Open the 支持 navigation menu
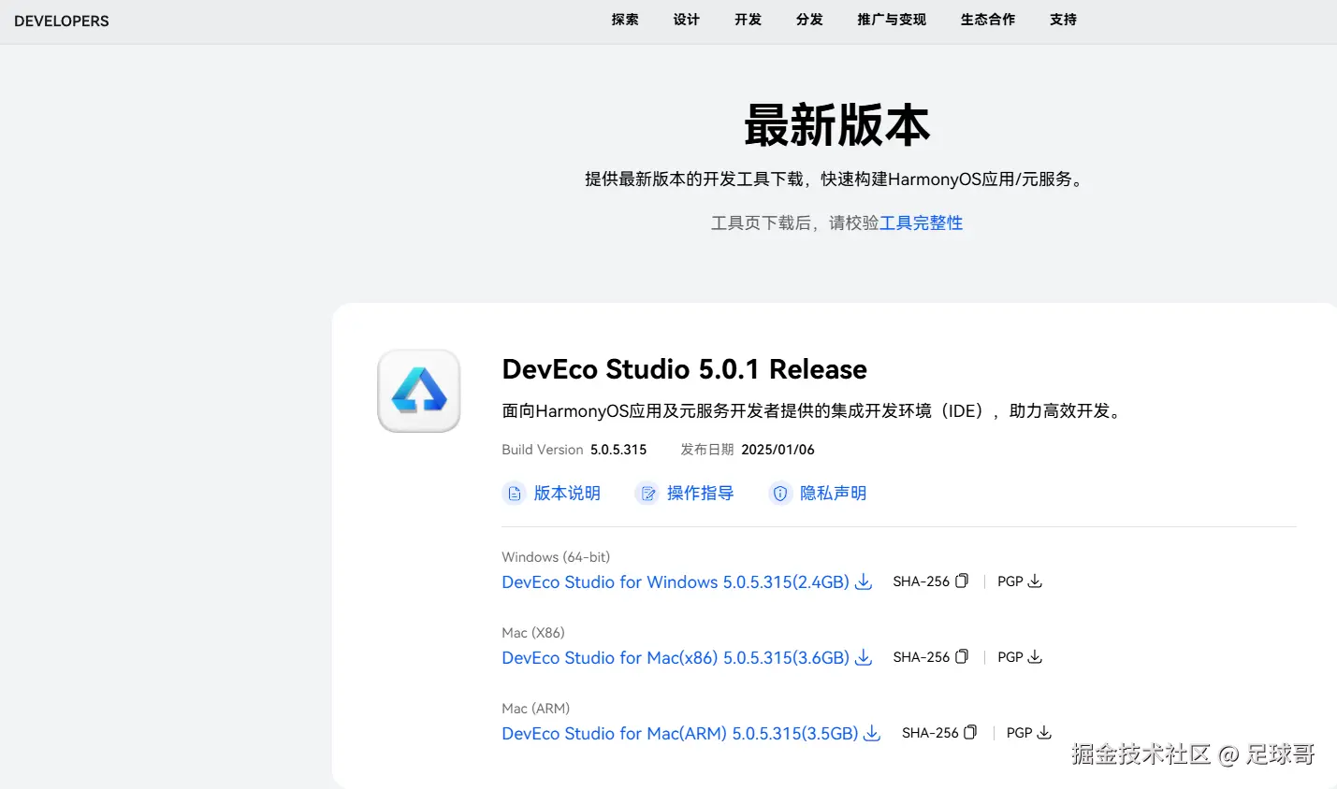 (1064, 20)
